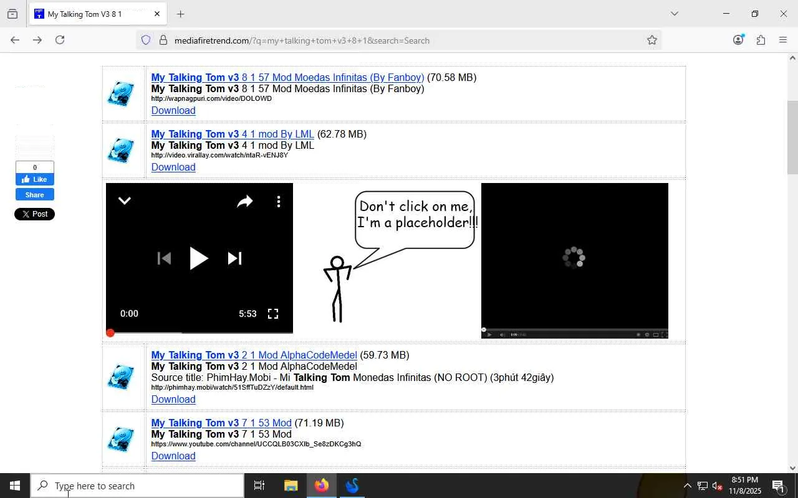The image size is (798, 498).
Task: Open the left video's three-dot options menu
Action: [x=279, y=201]
